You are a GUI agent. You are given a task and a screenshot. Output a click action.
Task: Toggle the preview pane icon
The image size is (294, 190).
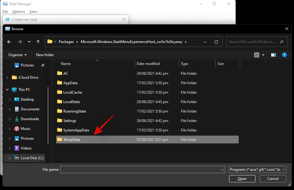(273, 55)
